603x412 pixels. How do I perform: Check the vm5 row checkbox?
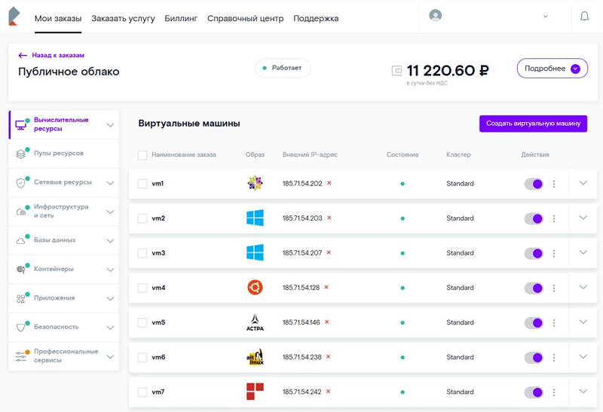[x=142, y=322]
